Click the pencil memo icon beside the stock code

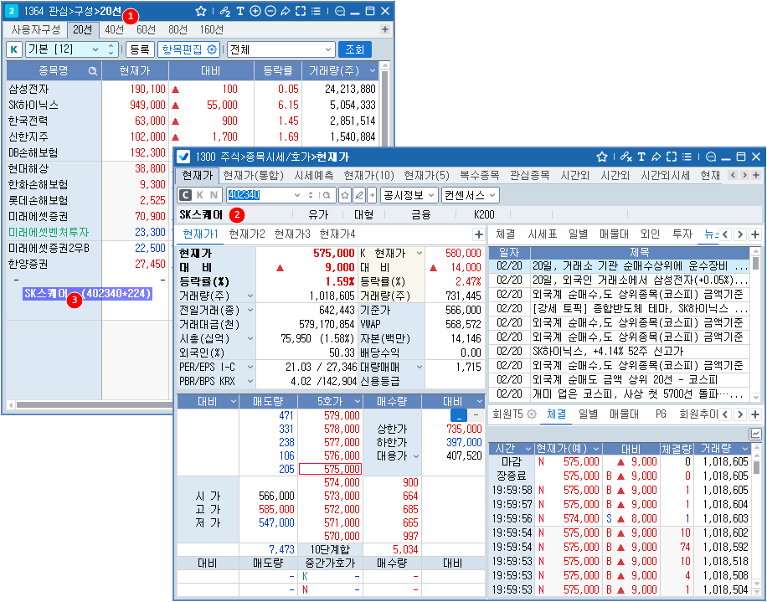[x=359, y=195]
